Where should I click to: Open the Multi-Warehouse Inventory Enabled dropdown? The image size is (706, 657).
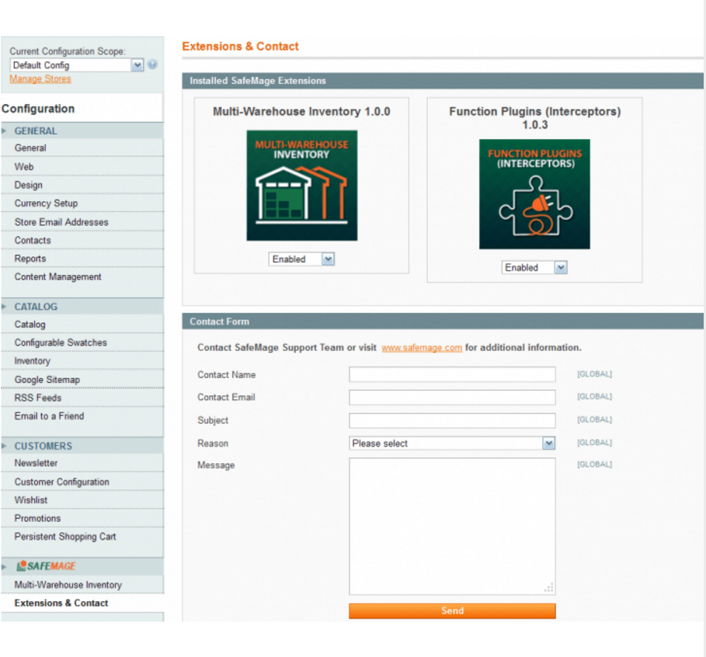click(301, 259)
